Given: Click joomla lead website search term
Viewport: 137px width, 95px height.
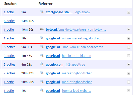Looking at the screenshot, I should pyautogui.click(x=77, y=91).
